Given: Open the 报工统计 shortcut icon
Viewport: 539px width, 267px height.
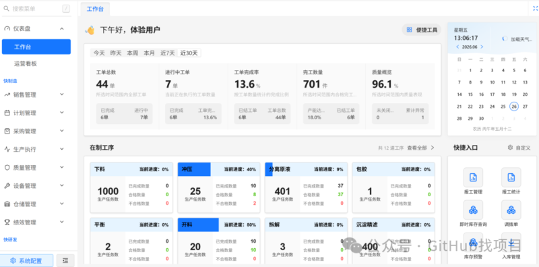Looking at the screenshot, I should point(511,177).
